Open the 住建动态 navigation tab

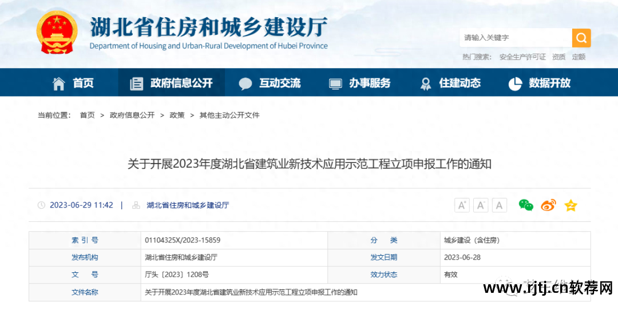click(x=450, y=83)
